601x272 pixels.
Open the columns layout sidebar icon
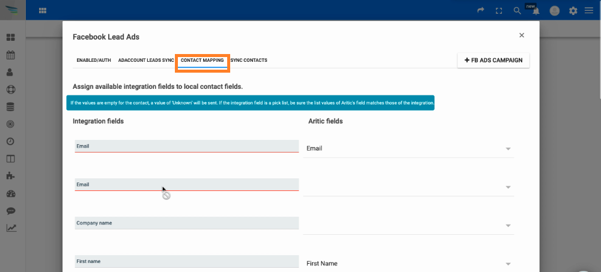point(11,159)
